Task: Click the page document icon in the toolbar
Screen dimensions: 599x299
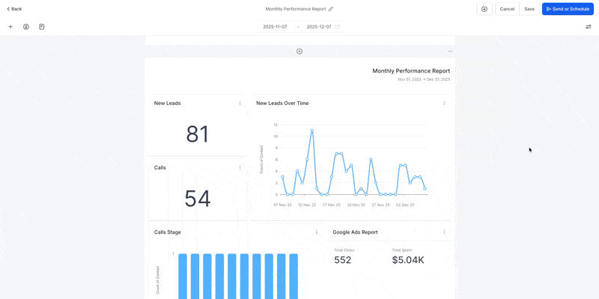Action: pos(42,27)
